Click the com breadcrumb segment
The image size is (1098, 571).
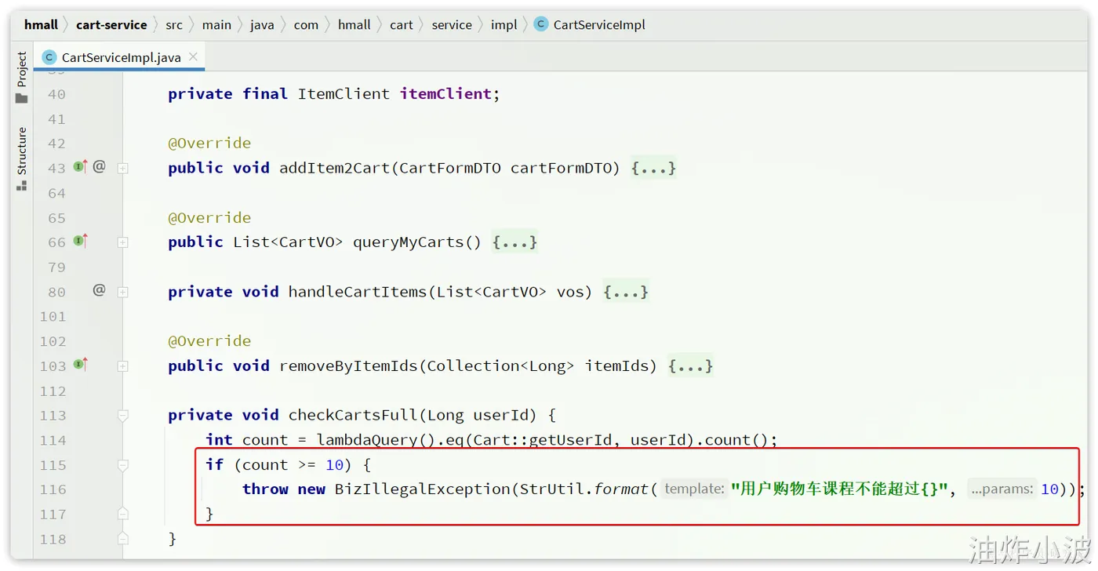306,24
